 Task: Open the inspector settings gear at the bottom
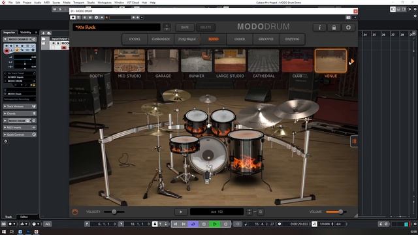point(6,141)
